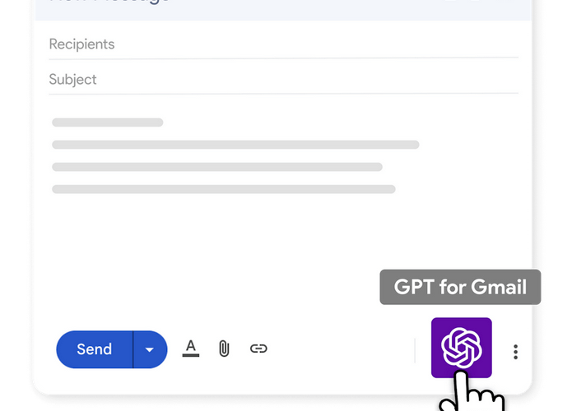Click the first short line of body text
Viewport: 572px width, 411px height.
tap(108, 122)
